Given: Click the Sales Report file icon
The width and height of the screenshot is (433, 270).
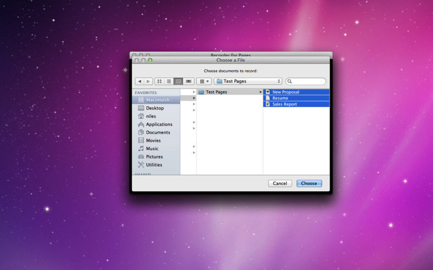Looking at the screenshot, I should [x=267, y=104].
